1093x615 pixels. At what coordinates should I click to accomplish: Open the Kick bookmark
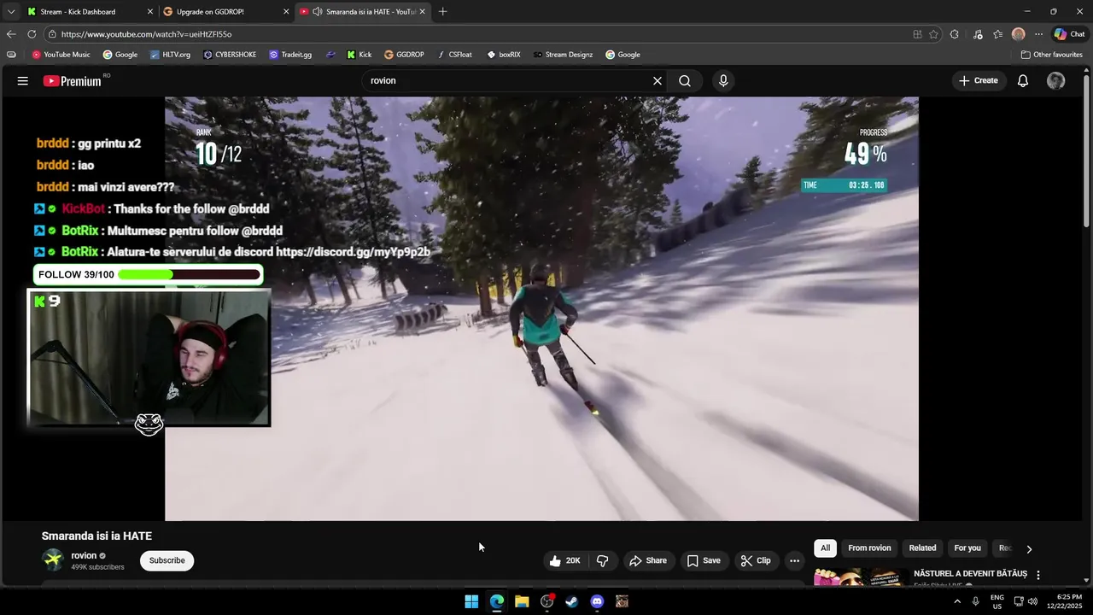point(359,55)
